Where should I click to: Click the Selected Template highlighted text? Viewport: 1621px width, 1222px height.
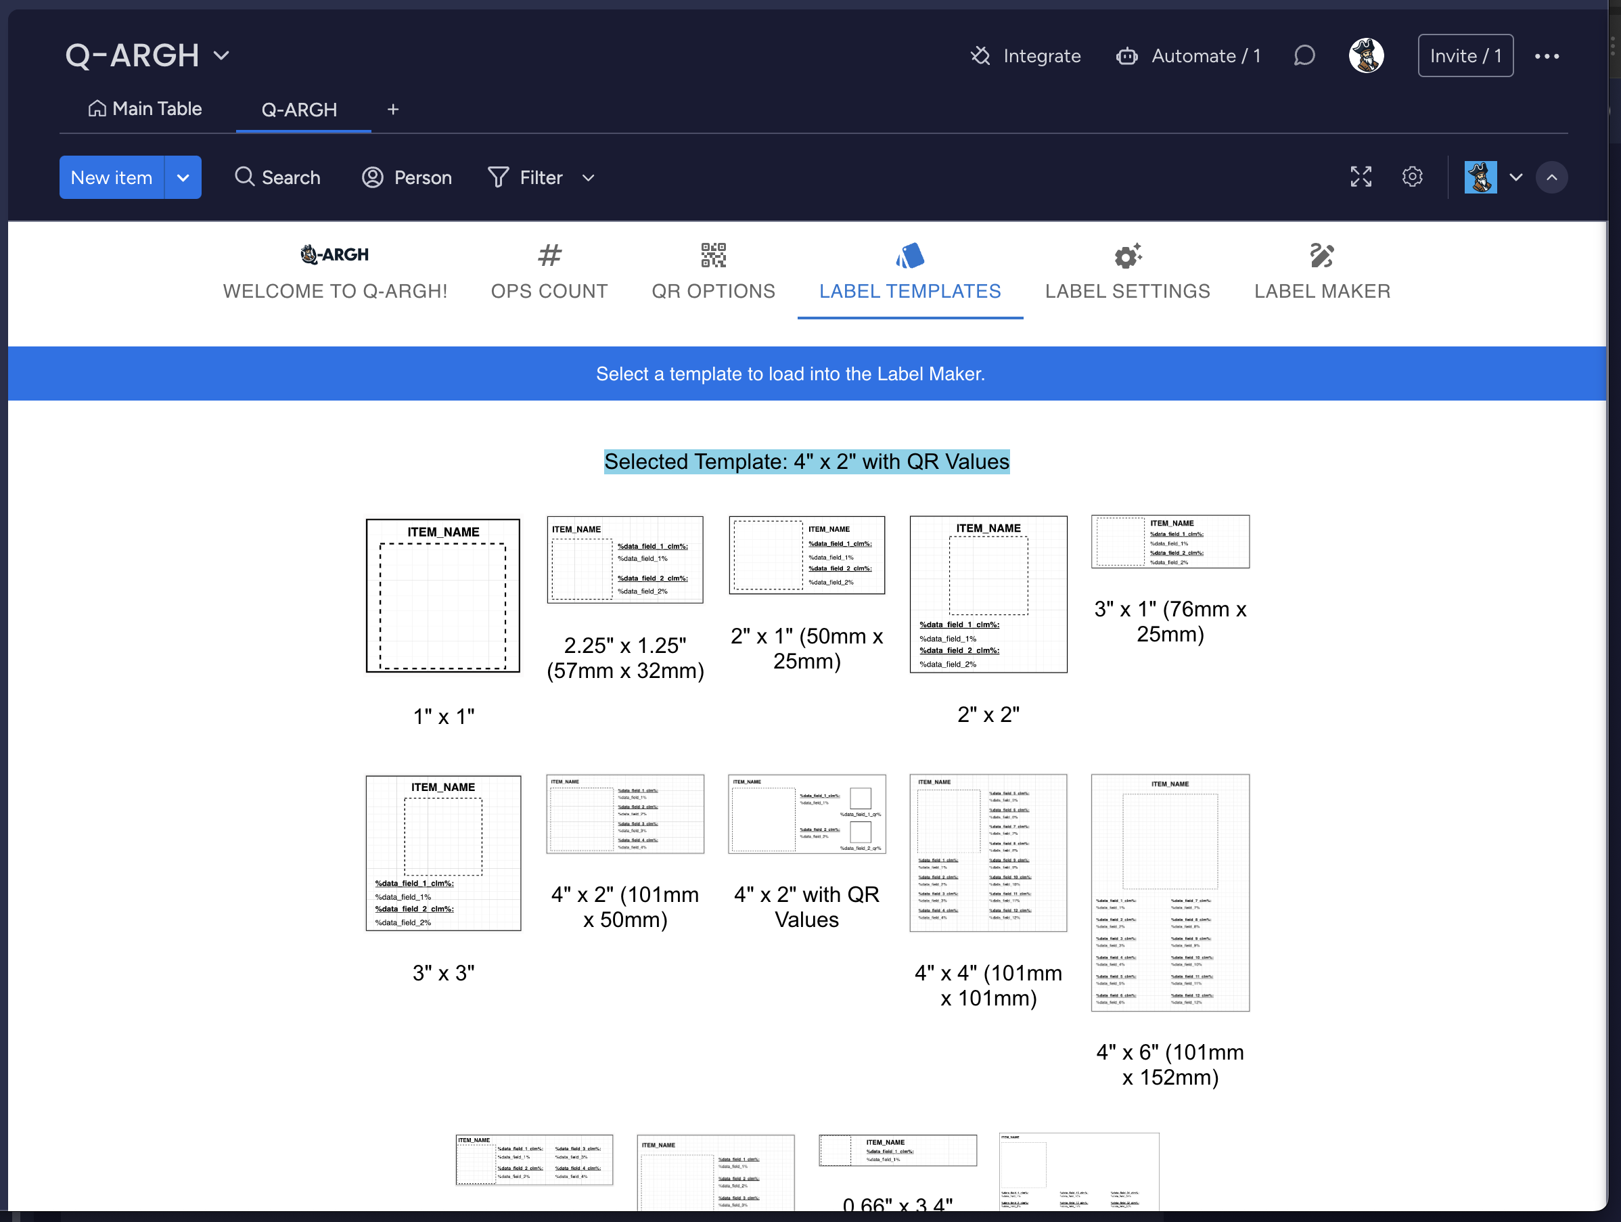(x=806, y=462)
